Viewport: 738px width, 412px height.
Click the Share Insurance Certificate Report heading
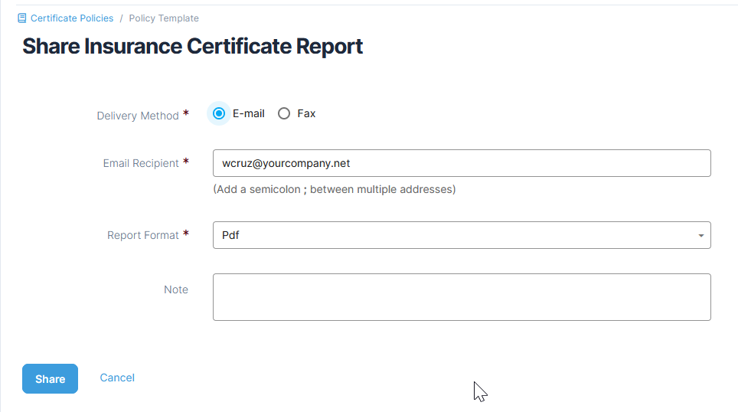(x=192, y=47)
